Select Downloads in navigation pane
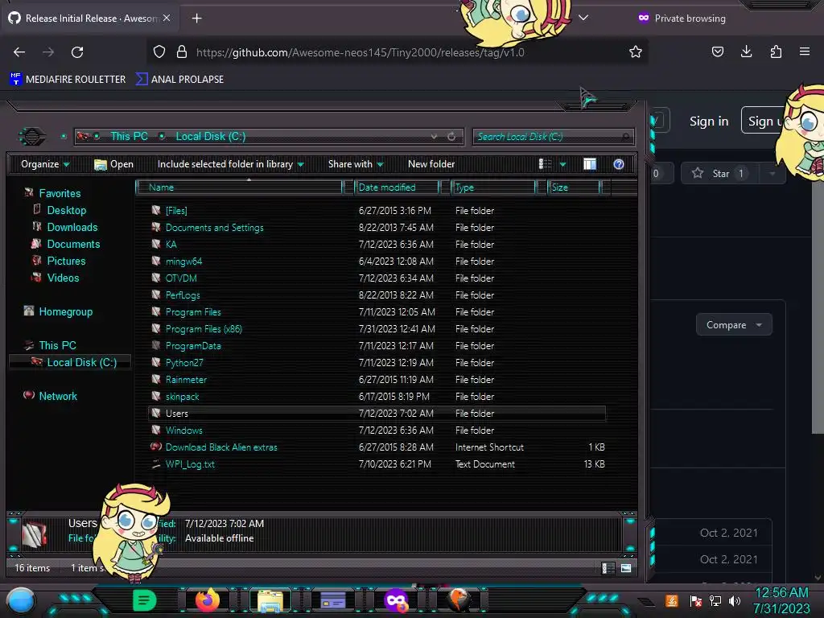 tap(72, 227)
